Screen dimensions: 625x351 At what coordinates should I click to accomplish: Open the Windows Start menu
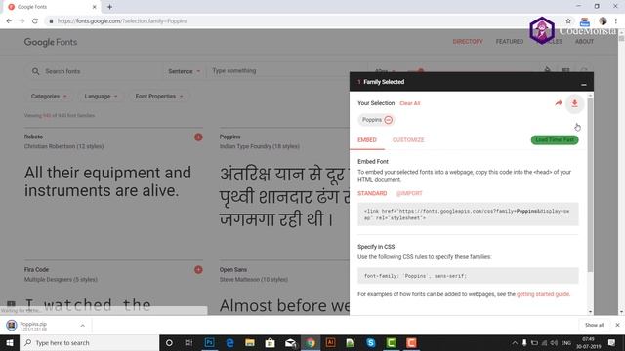[10, 342]
